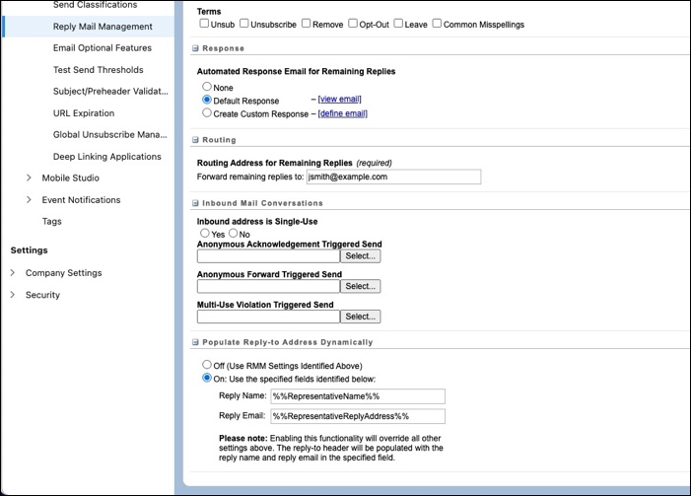The height and width of the screenshot is (496, 691).
Task: Open Security label in sidebar
Action: tap(42, 295)
